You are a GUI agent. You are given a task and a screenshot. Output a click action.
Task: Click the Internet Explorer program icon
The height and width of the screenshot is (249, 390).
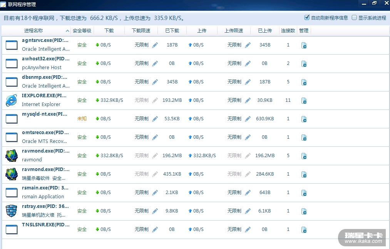click(x=12, y=100)
